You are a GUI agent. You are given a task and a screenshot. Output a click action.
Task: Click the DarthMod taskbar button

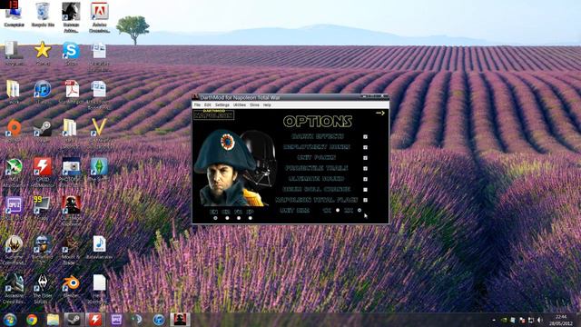click(x=180, y=320)
